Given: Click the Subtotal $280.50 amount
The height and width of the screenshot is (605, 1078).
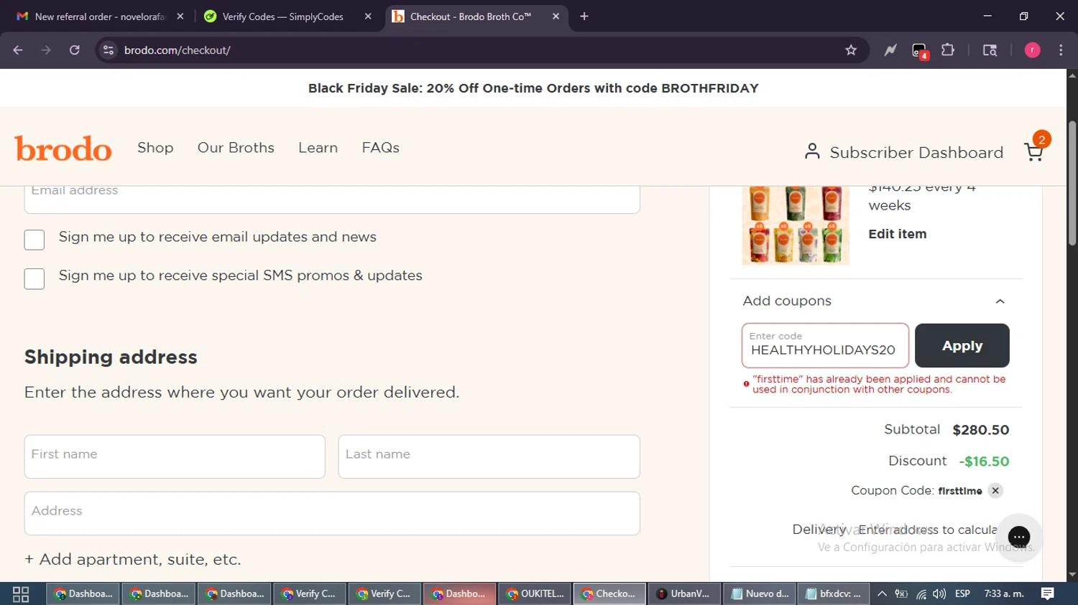Looking at the screenshot, I should pyautogui.click(x=980, y=430).
